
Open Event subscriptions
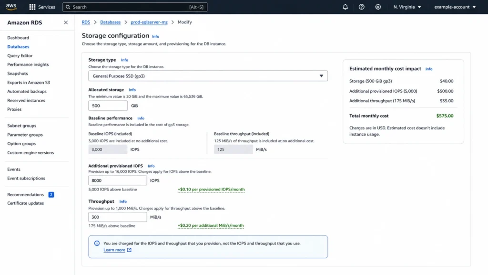[x=26, y=179]
